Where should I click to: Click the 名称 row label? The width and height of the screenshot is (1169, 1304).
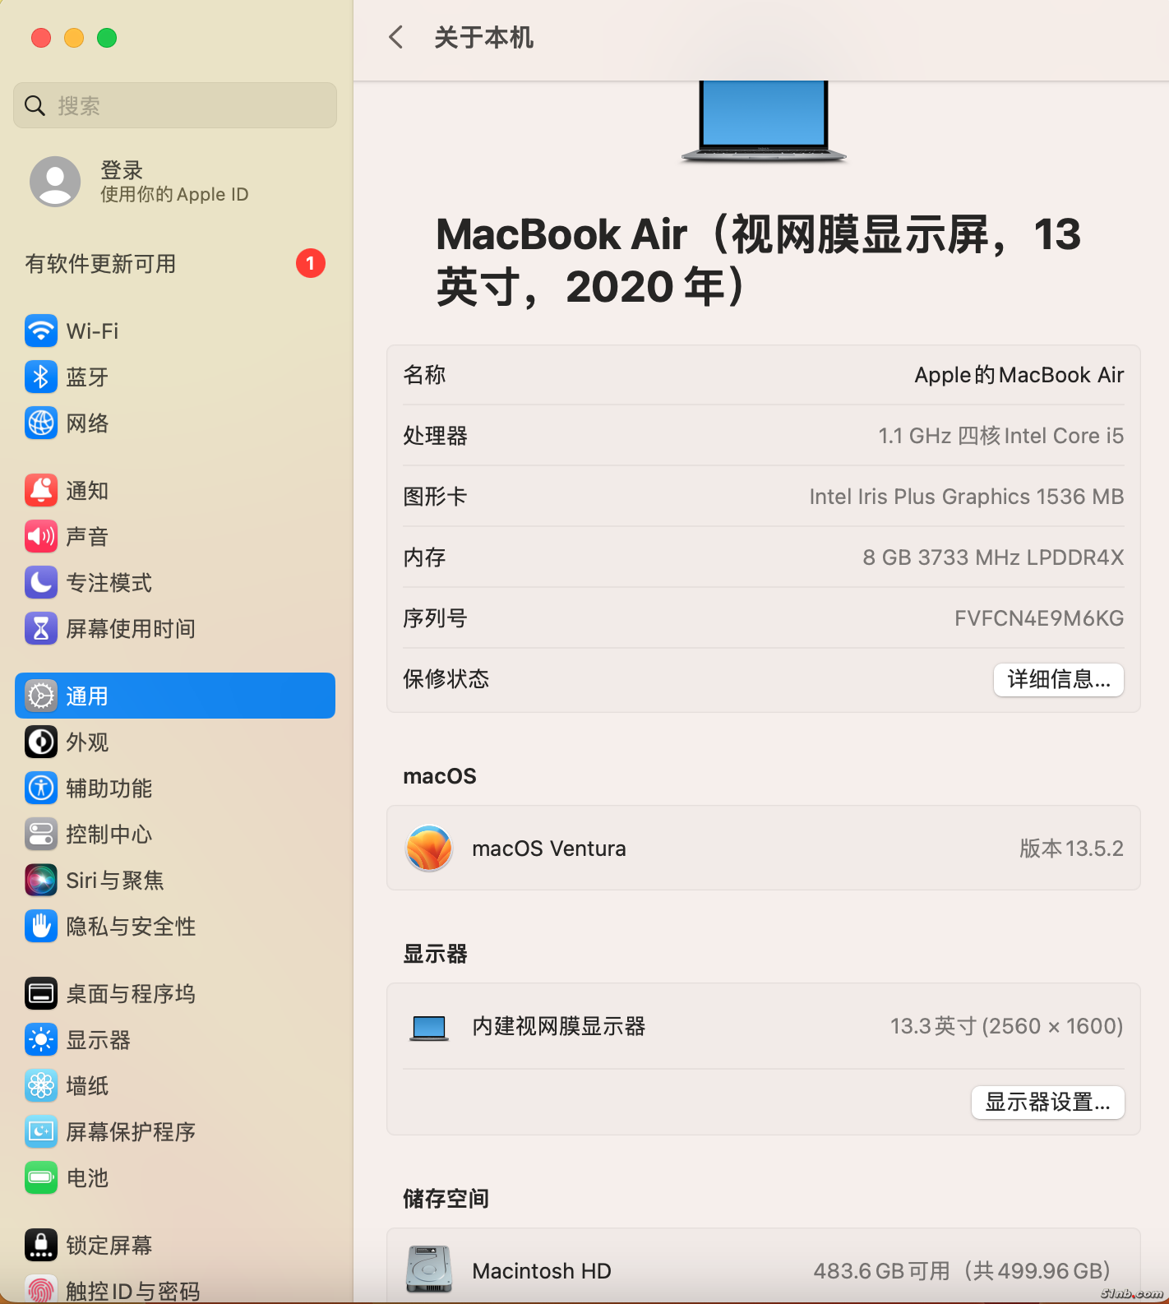pyautogui.click(x=424, y=375)
